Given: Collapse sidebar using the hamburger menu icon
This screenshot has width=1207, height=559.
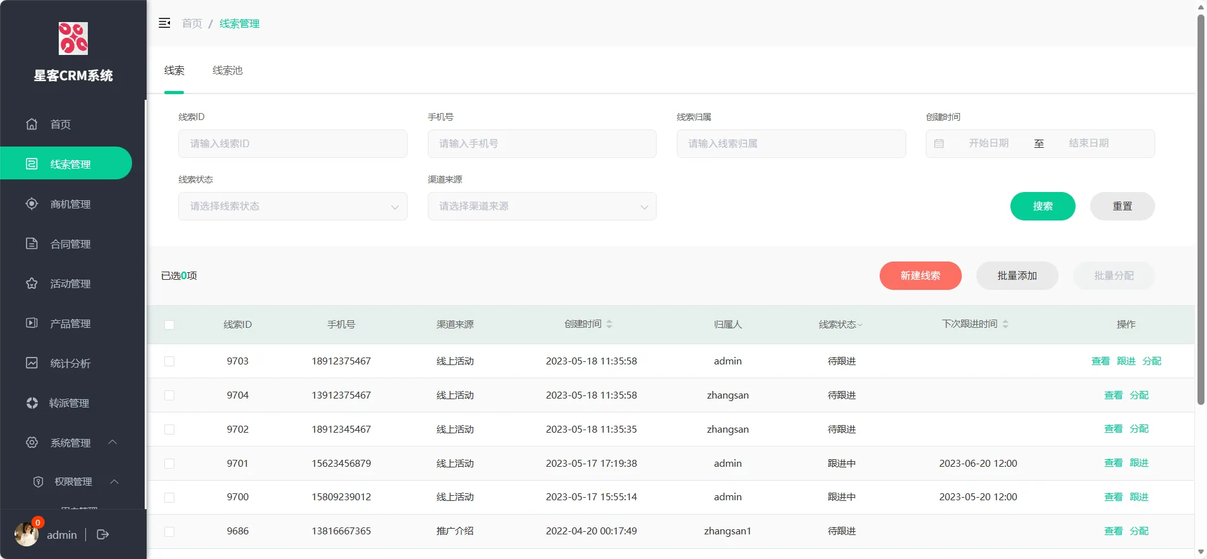Looking at the screenshot, I should click(164, 23).
